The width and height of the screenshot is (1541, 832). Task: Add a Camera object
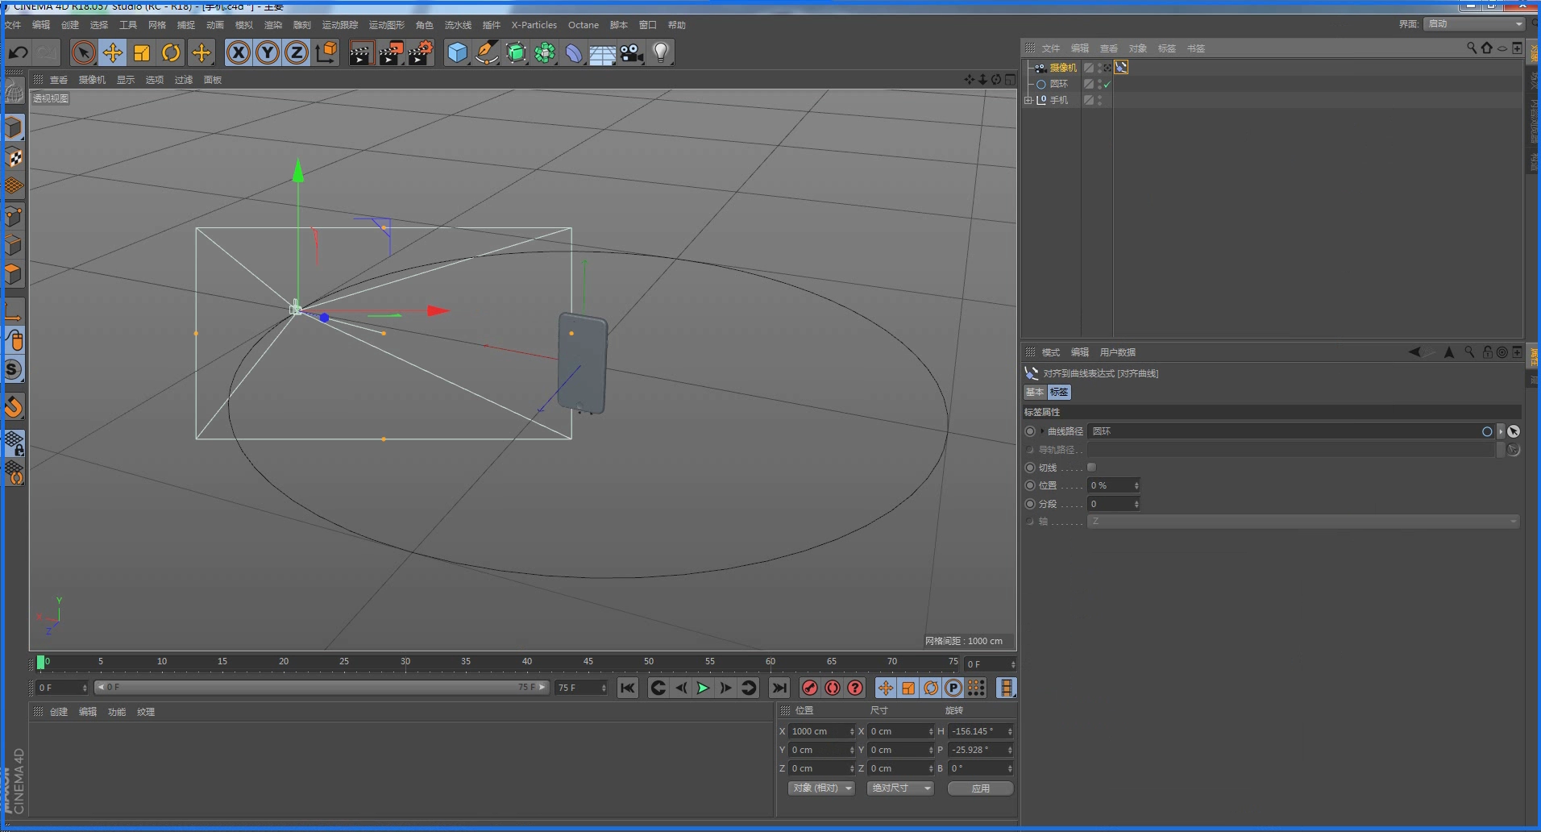tap(632, 53)
